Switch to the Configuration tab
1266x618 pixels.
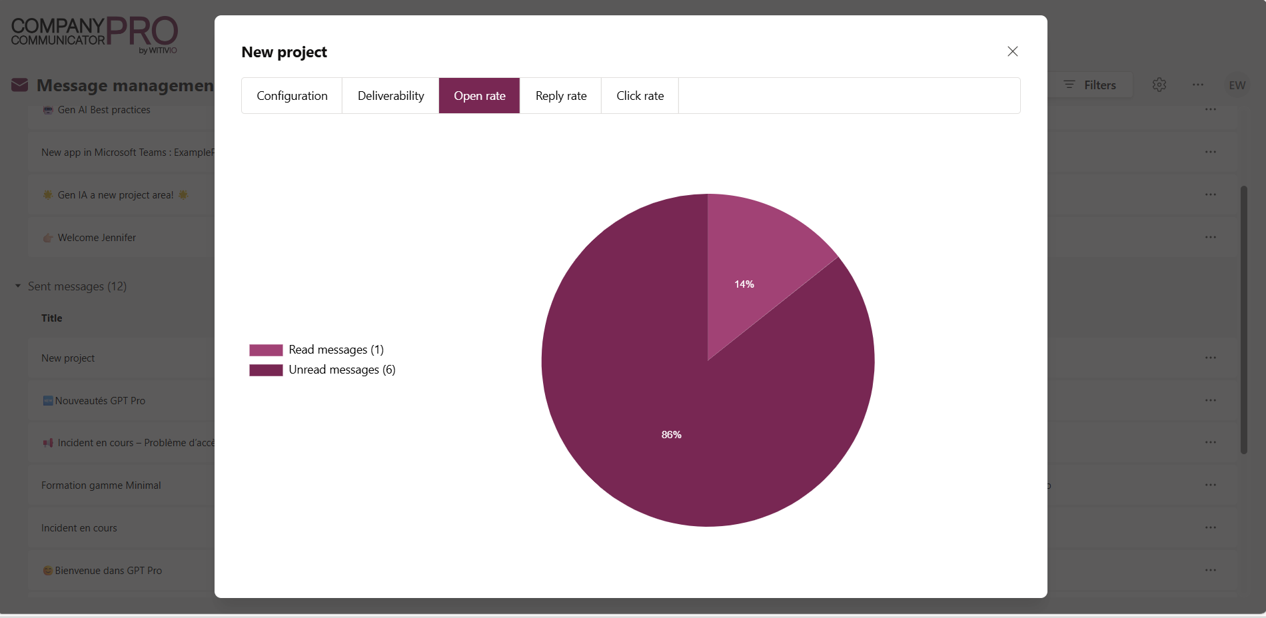292,96
